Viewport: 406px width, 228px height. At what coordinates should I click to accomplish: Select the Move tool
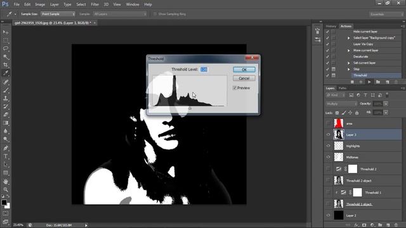(x=6, y=32)
